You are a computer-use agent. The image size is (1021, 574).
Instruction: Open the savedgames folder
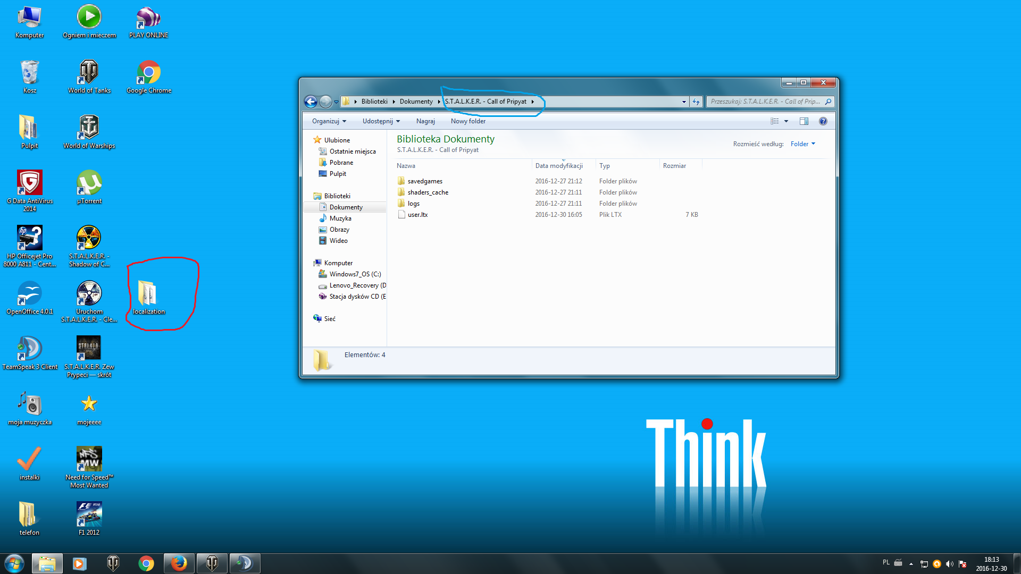(x=424, y=181)
